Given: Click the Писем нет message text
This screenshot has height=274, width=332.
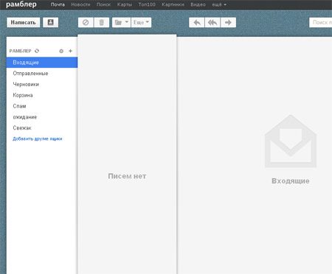Looking at the screenshot, I should (127, 176).
